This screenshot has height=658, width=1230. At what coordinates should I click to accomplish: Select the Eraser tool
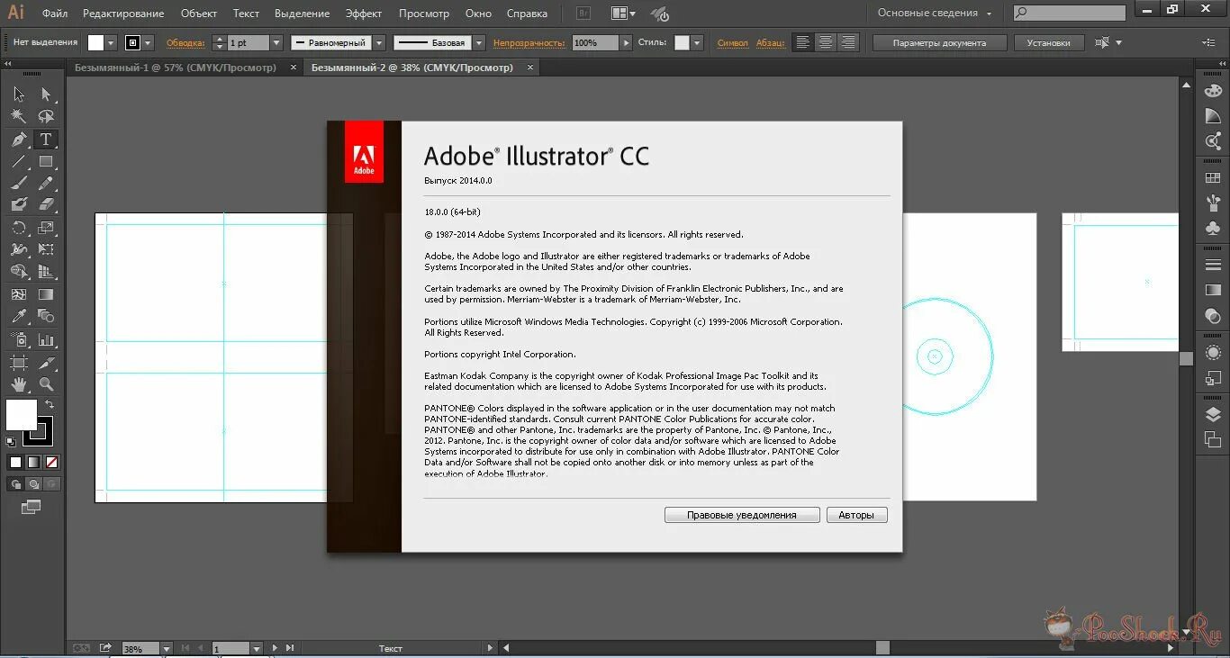46,205
